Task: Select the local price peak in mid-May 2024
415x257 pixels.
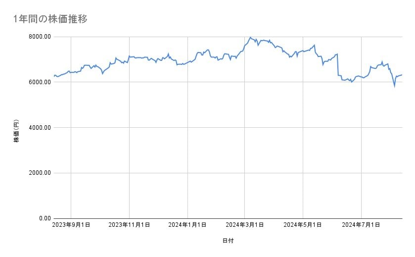Action: pos(314,45)
